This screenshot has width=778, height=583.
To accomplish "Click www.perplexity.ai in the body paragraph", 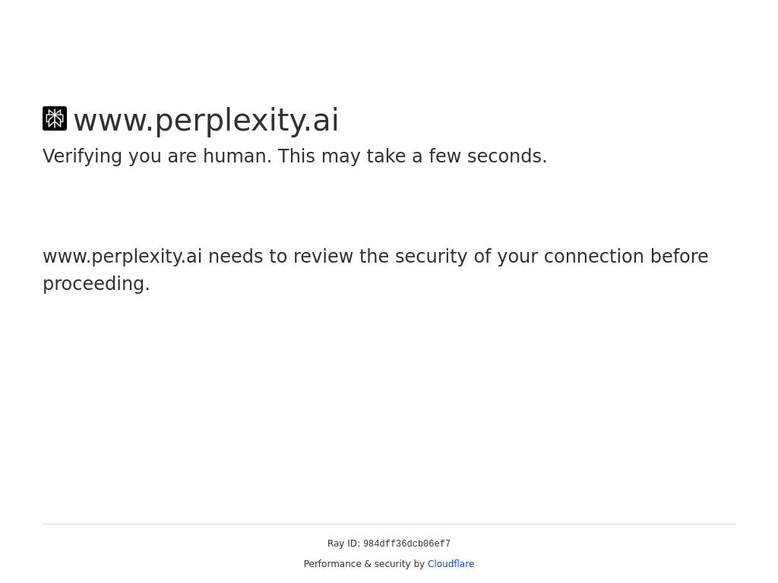I will click(122, 257).
